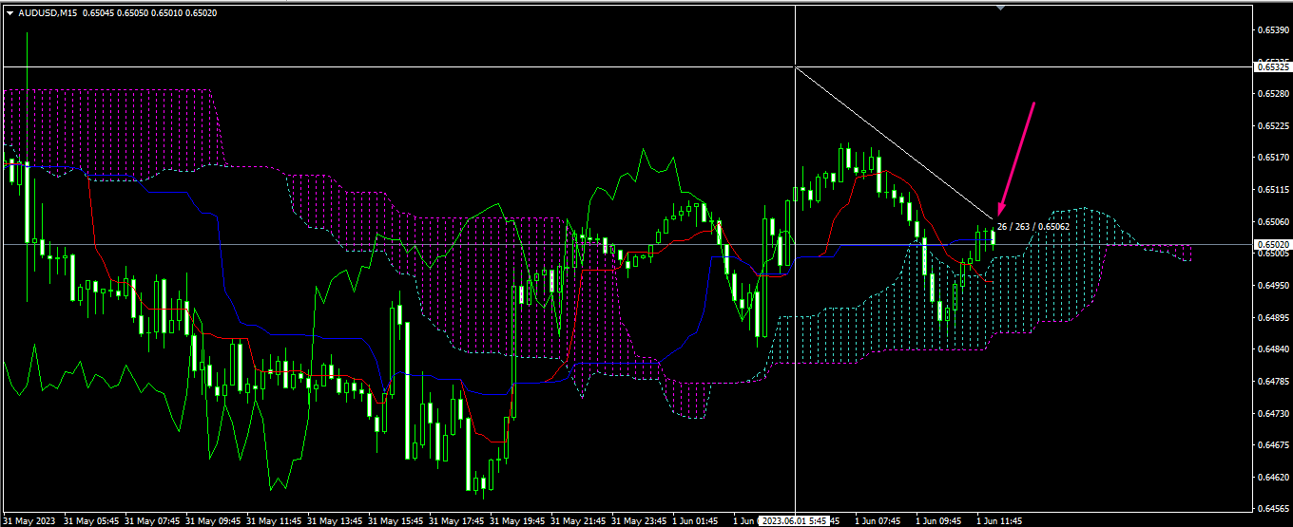Click the 0.64620 price axis label
Image resolution: width=1293 pixels, height=527 pixels.
1273,478
